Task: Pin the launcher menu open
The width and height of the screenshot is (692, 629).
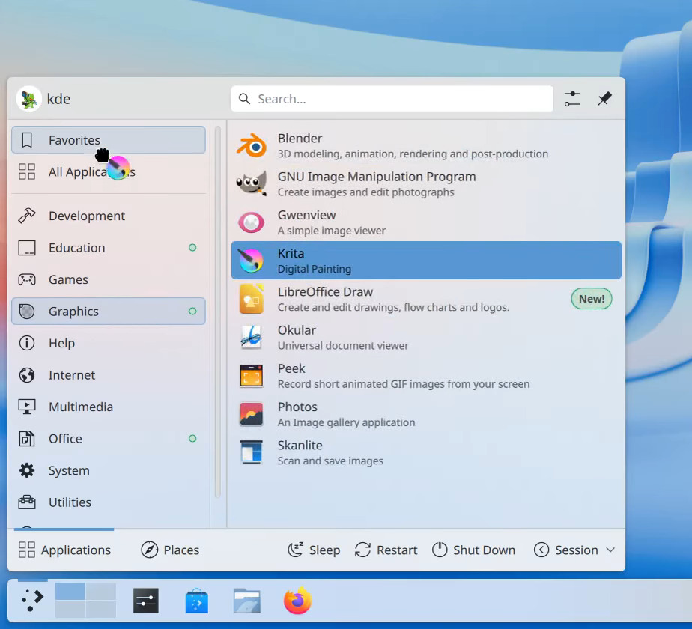Action: 604,98
